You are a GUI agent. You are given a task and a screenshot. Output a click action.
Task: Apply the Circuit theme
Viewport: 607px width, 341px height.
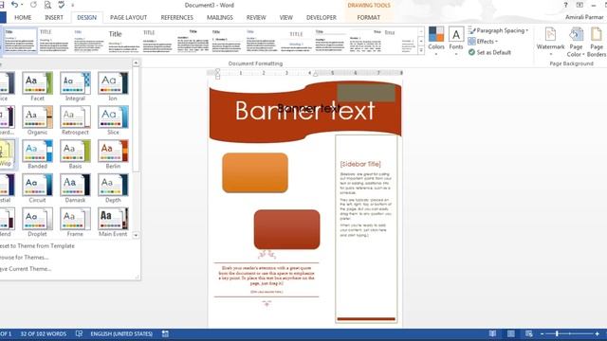37,188
